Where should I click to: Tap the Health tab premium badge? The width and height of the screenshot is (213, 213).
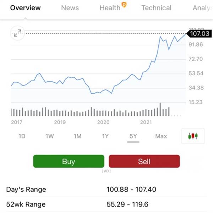point(124,5)
